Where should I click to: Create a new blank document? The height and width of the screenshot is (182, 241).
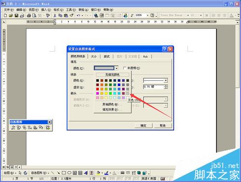pyautogui.click(x=5, y=15)
